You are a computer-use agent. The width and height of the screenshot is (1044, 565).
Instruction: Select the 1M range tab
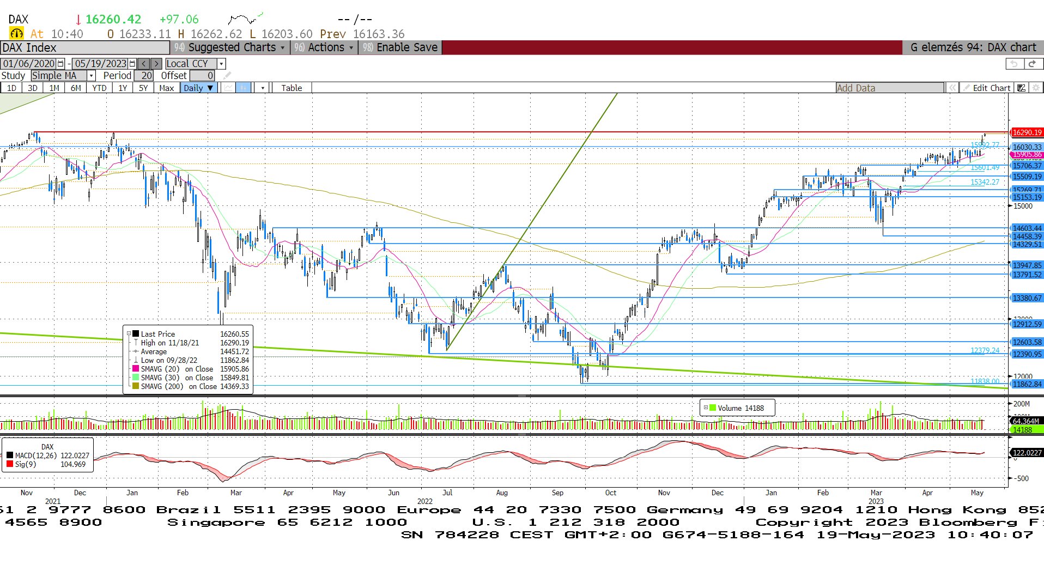tap(54, 88)
